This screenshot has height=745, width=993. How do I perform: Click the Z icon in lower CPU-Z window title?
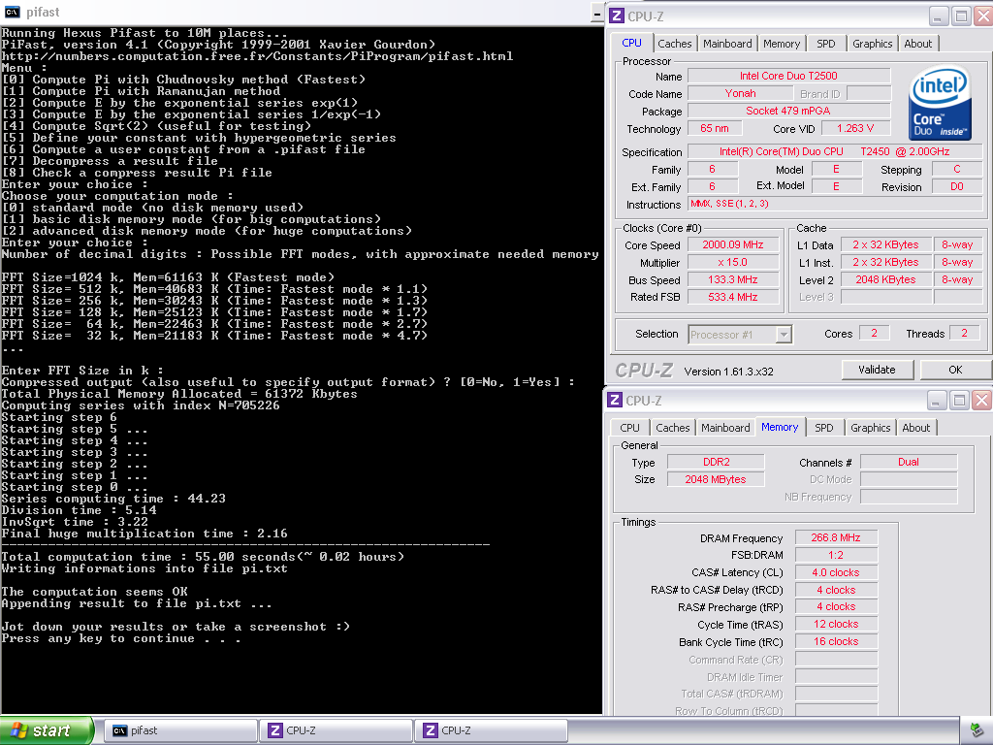pyautogui.click(x=614, y=400)
